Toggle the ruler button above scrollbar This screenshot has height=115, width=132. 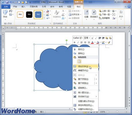[x=129, y=28]
